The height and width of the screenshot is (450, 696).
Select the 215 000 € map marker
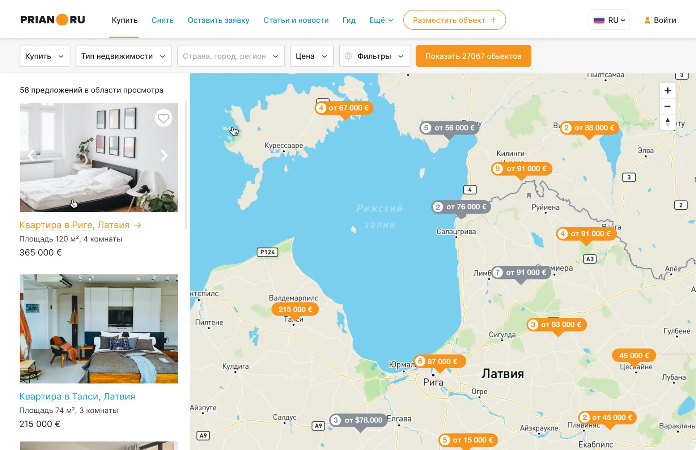(295, 309)
